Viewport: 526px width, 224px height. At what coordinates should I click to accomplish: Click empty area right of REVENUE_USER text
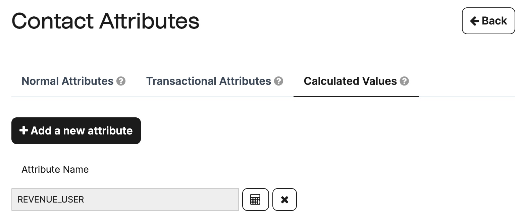click(x=161, y=200)
